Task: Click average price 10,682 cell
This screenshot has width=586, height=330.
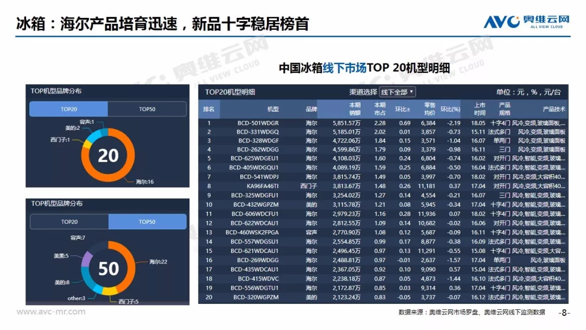Action: tap(426, 223)
